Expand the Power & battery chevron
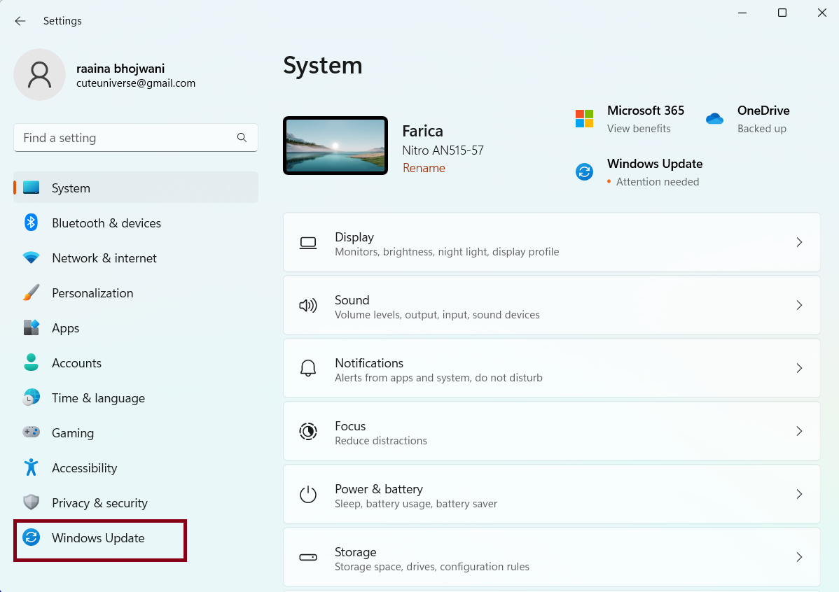This screenshot has width=839, height=592. tap(799, 494)
